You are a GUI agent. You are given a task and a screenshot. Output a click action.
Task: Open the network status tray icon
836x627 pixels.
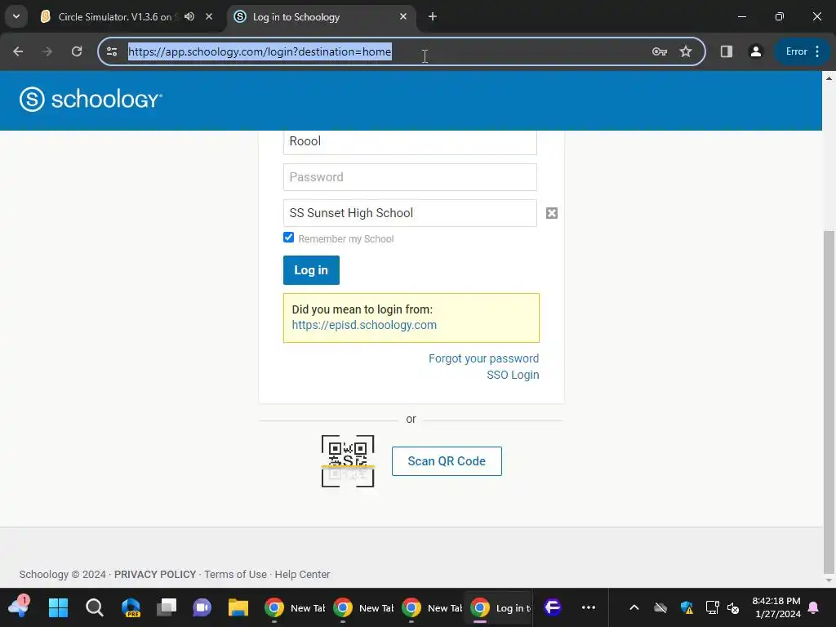click(x=712, y=607)
